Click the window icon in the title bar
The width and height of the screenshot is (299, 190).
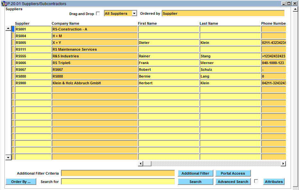(x=4, y=4)
